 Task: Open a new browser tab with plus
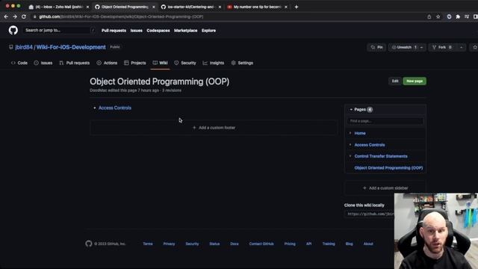click(x=297, y=7)
